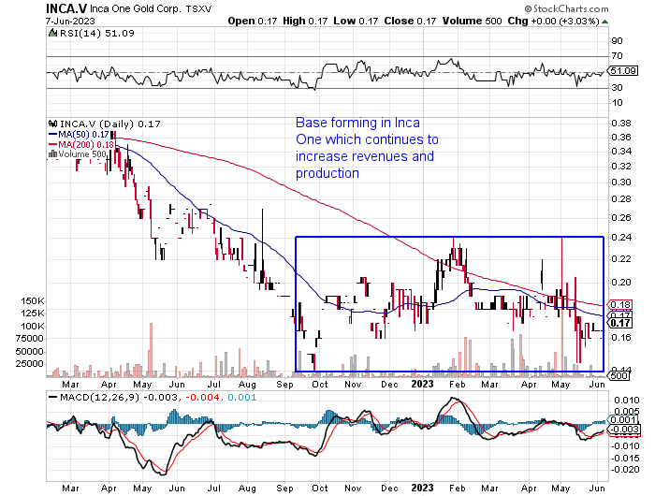The width and height of the screenshot is (655, 496).
Task: Click the green up-arrow change indicator
Action: click(x=604, y=22)
